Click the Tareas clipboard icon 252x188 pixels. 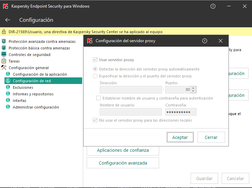tap(4, 61)
